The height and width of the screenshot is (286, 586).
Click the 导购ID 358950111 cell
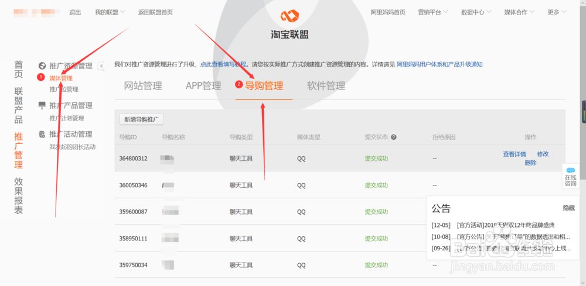[134, 239]
